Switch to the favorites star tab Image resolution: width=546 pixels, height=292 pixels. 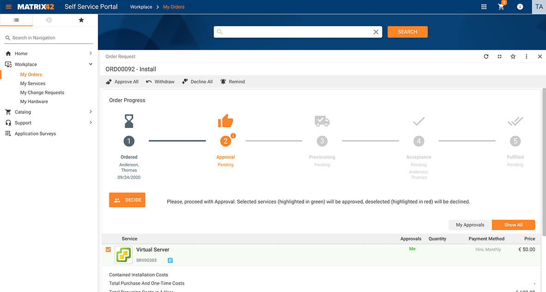point(81,20)
